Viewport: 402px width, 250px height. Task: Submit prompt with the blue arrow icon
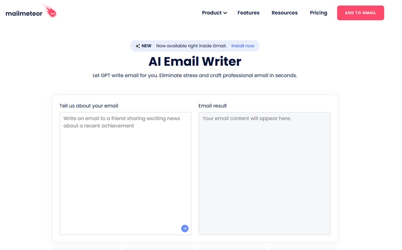[184, 228]
